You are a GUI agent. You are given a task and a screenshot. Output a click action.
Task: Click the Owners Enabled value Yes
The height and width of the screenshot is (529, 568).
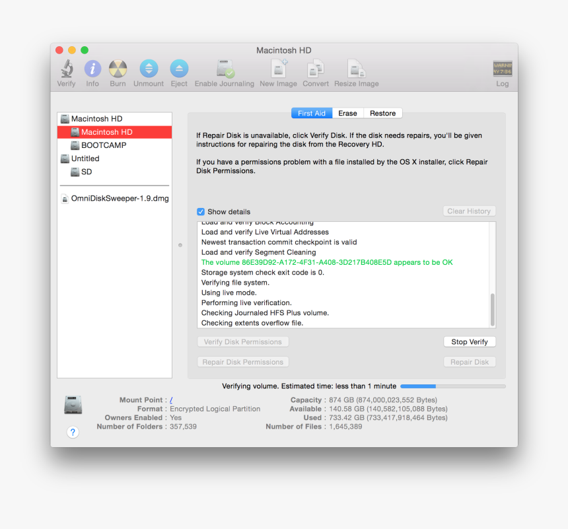pos(176,417)
